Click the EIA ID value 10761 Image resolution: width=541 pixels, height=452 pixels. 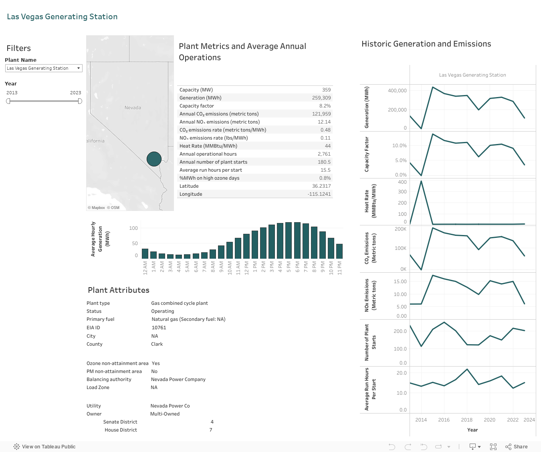pos(159,328)
